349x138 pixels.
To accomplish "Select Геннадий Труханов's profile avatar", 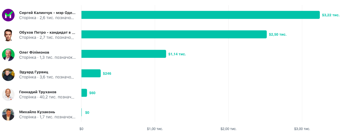I will click(x=8, y=94).
